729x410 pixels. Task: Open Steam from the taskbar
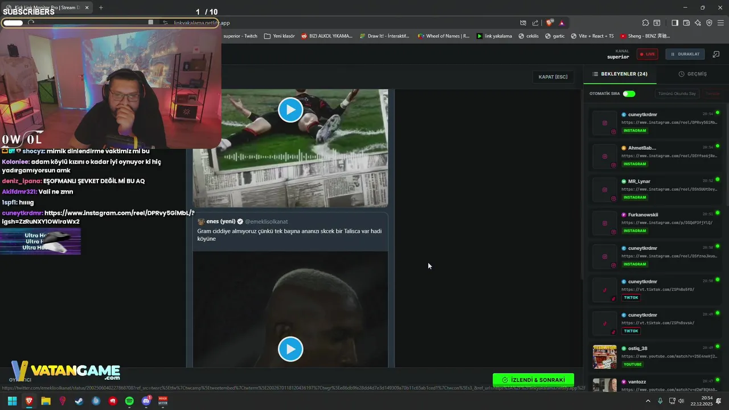(x=79, y=401)
